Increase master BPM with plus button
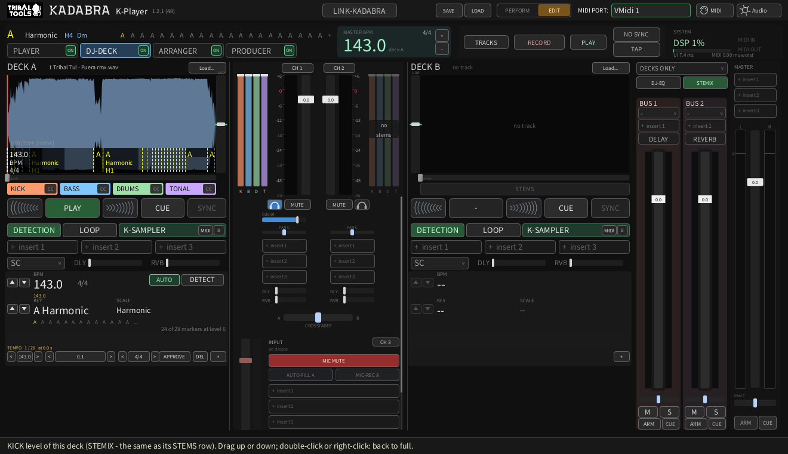The width and height of the screenshot is (788, 454). pos(442,35)
